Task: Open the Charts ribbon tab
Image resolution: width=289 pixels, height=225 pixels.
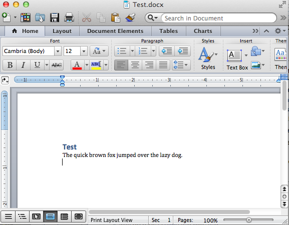Action: (x=203, y=31)
